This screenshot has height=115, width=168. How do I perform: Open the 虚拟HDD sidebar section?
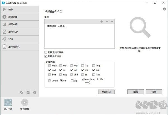click(20, 32)
